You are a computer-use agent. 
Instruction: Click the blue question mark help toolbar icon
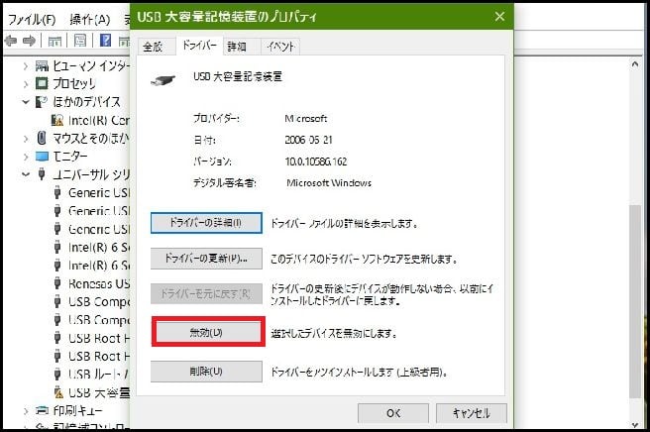point(106,41)
